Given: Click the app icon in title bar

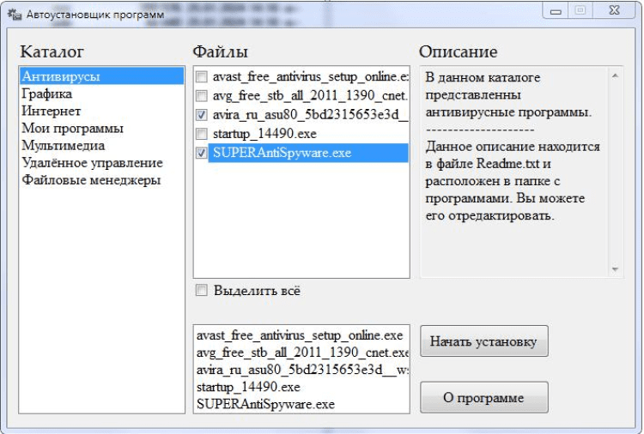Looking at the screenshot, I should [15, 15].
